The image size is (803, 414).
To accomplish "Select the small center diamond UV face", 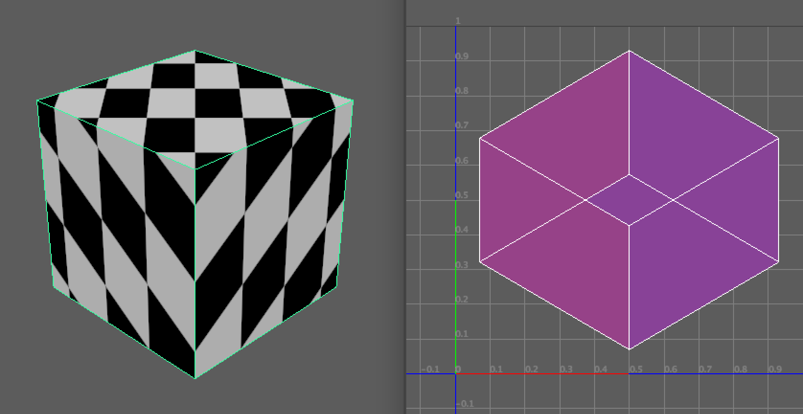I will 629,200.
